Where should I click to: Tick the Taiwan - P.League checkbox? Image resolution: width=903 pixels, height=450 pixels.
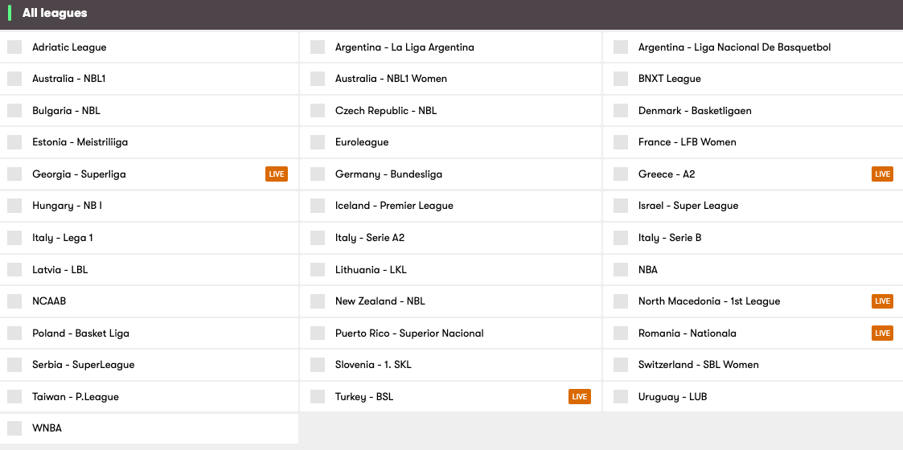(x=14, y=396)
